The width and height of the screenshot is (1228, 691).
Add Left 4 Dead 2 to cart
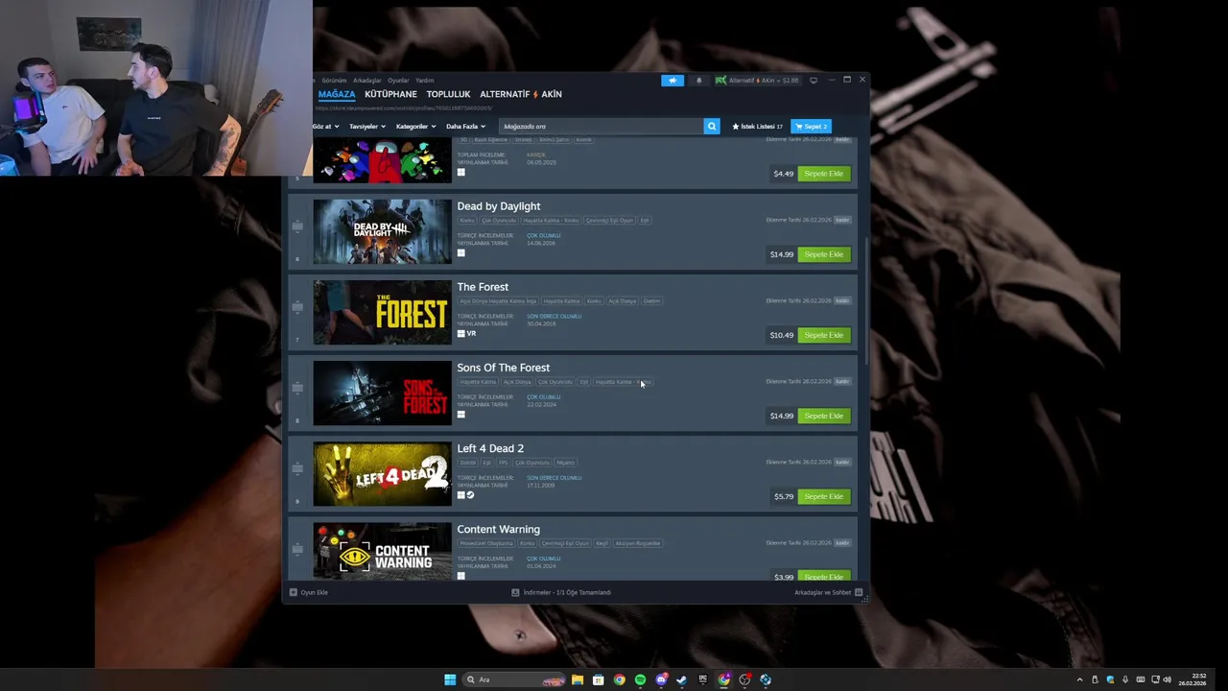pos(824,496)
